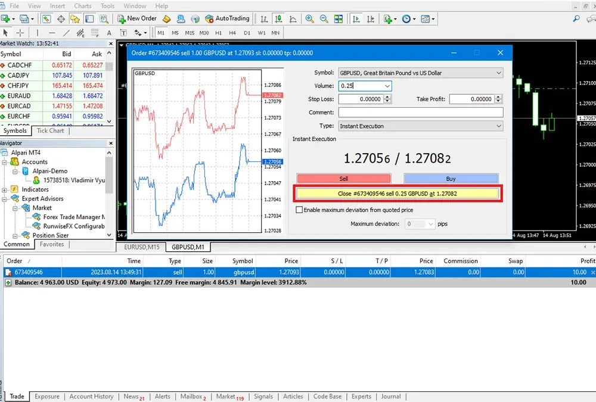Switch to the Account History tab
596x402 pixels.
pos(91,396)
